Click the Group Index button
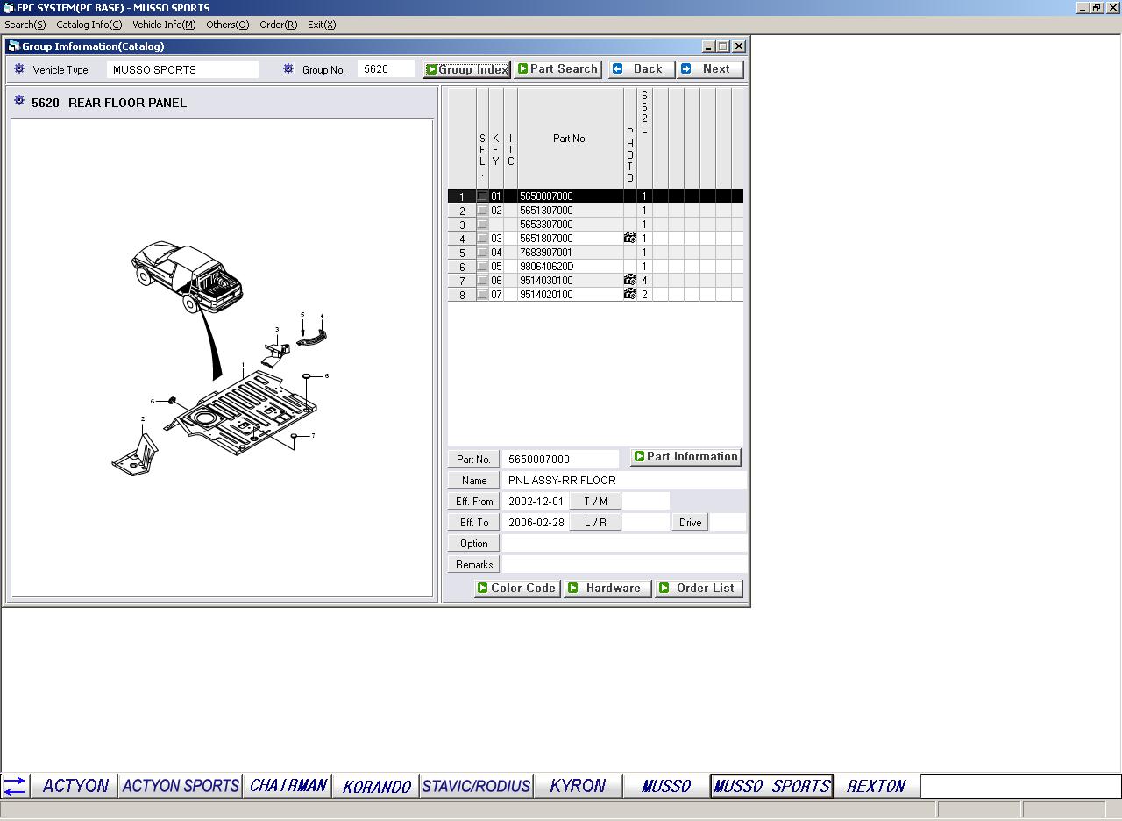This screenshot has width=1122, height=821. pyautogui.click(x=466, y=69)
